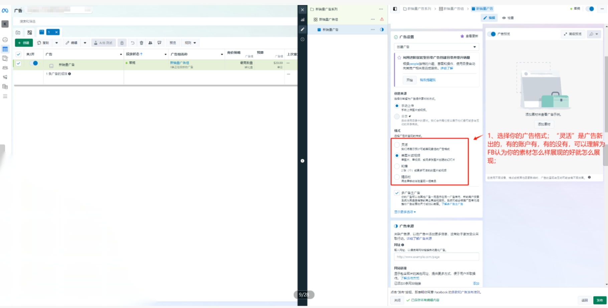The image size is (608, 308).
Task: Uncheck the 多广告主广告 checkbox
Action: pyautogui.click(x=397, y=193)
